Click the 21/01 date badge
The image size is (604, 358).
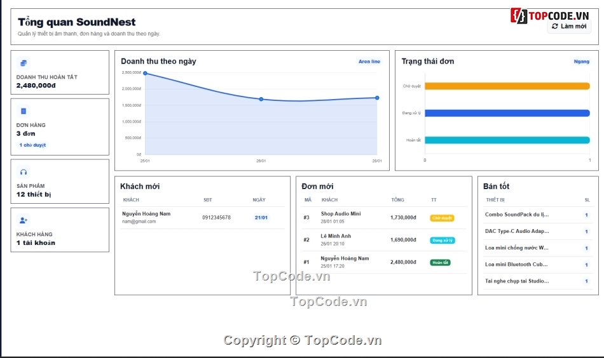pyautogui.click(x=261, y=218)
